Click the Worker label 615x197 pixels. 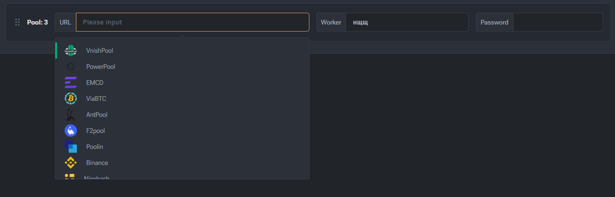tap(331, 22)
